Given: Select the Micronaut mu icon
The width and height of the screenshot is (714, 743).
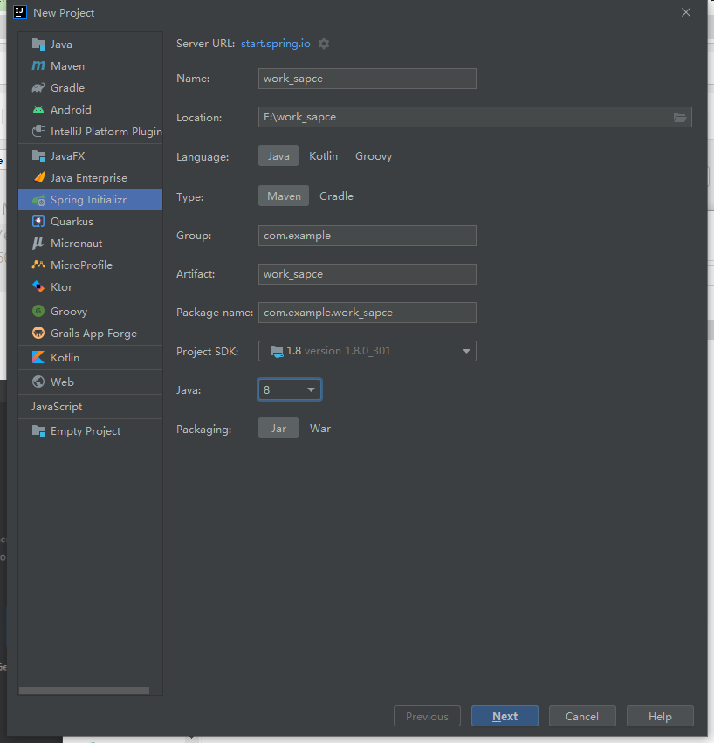Looking at the screenshot, I should 38,243.
